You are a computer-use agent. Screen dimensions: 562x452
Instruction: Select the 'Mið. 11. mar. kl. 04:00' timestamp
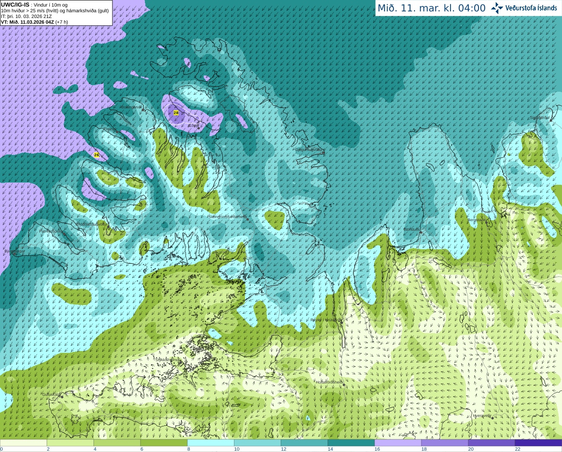432,8
